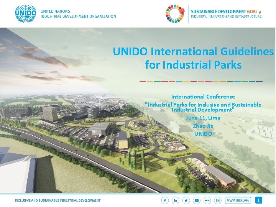Image resolution: width=276 pixels, height=207 pixels.
Task: Open the Instagram icon in footer
Action: coord(218,200)
